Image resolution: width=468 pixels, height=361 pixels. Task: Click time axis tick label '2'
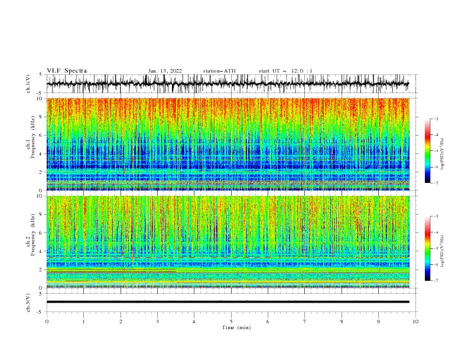pyautogui.click(x=121, y=321)
